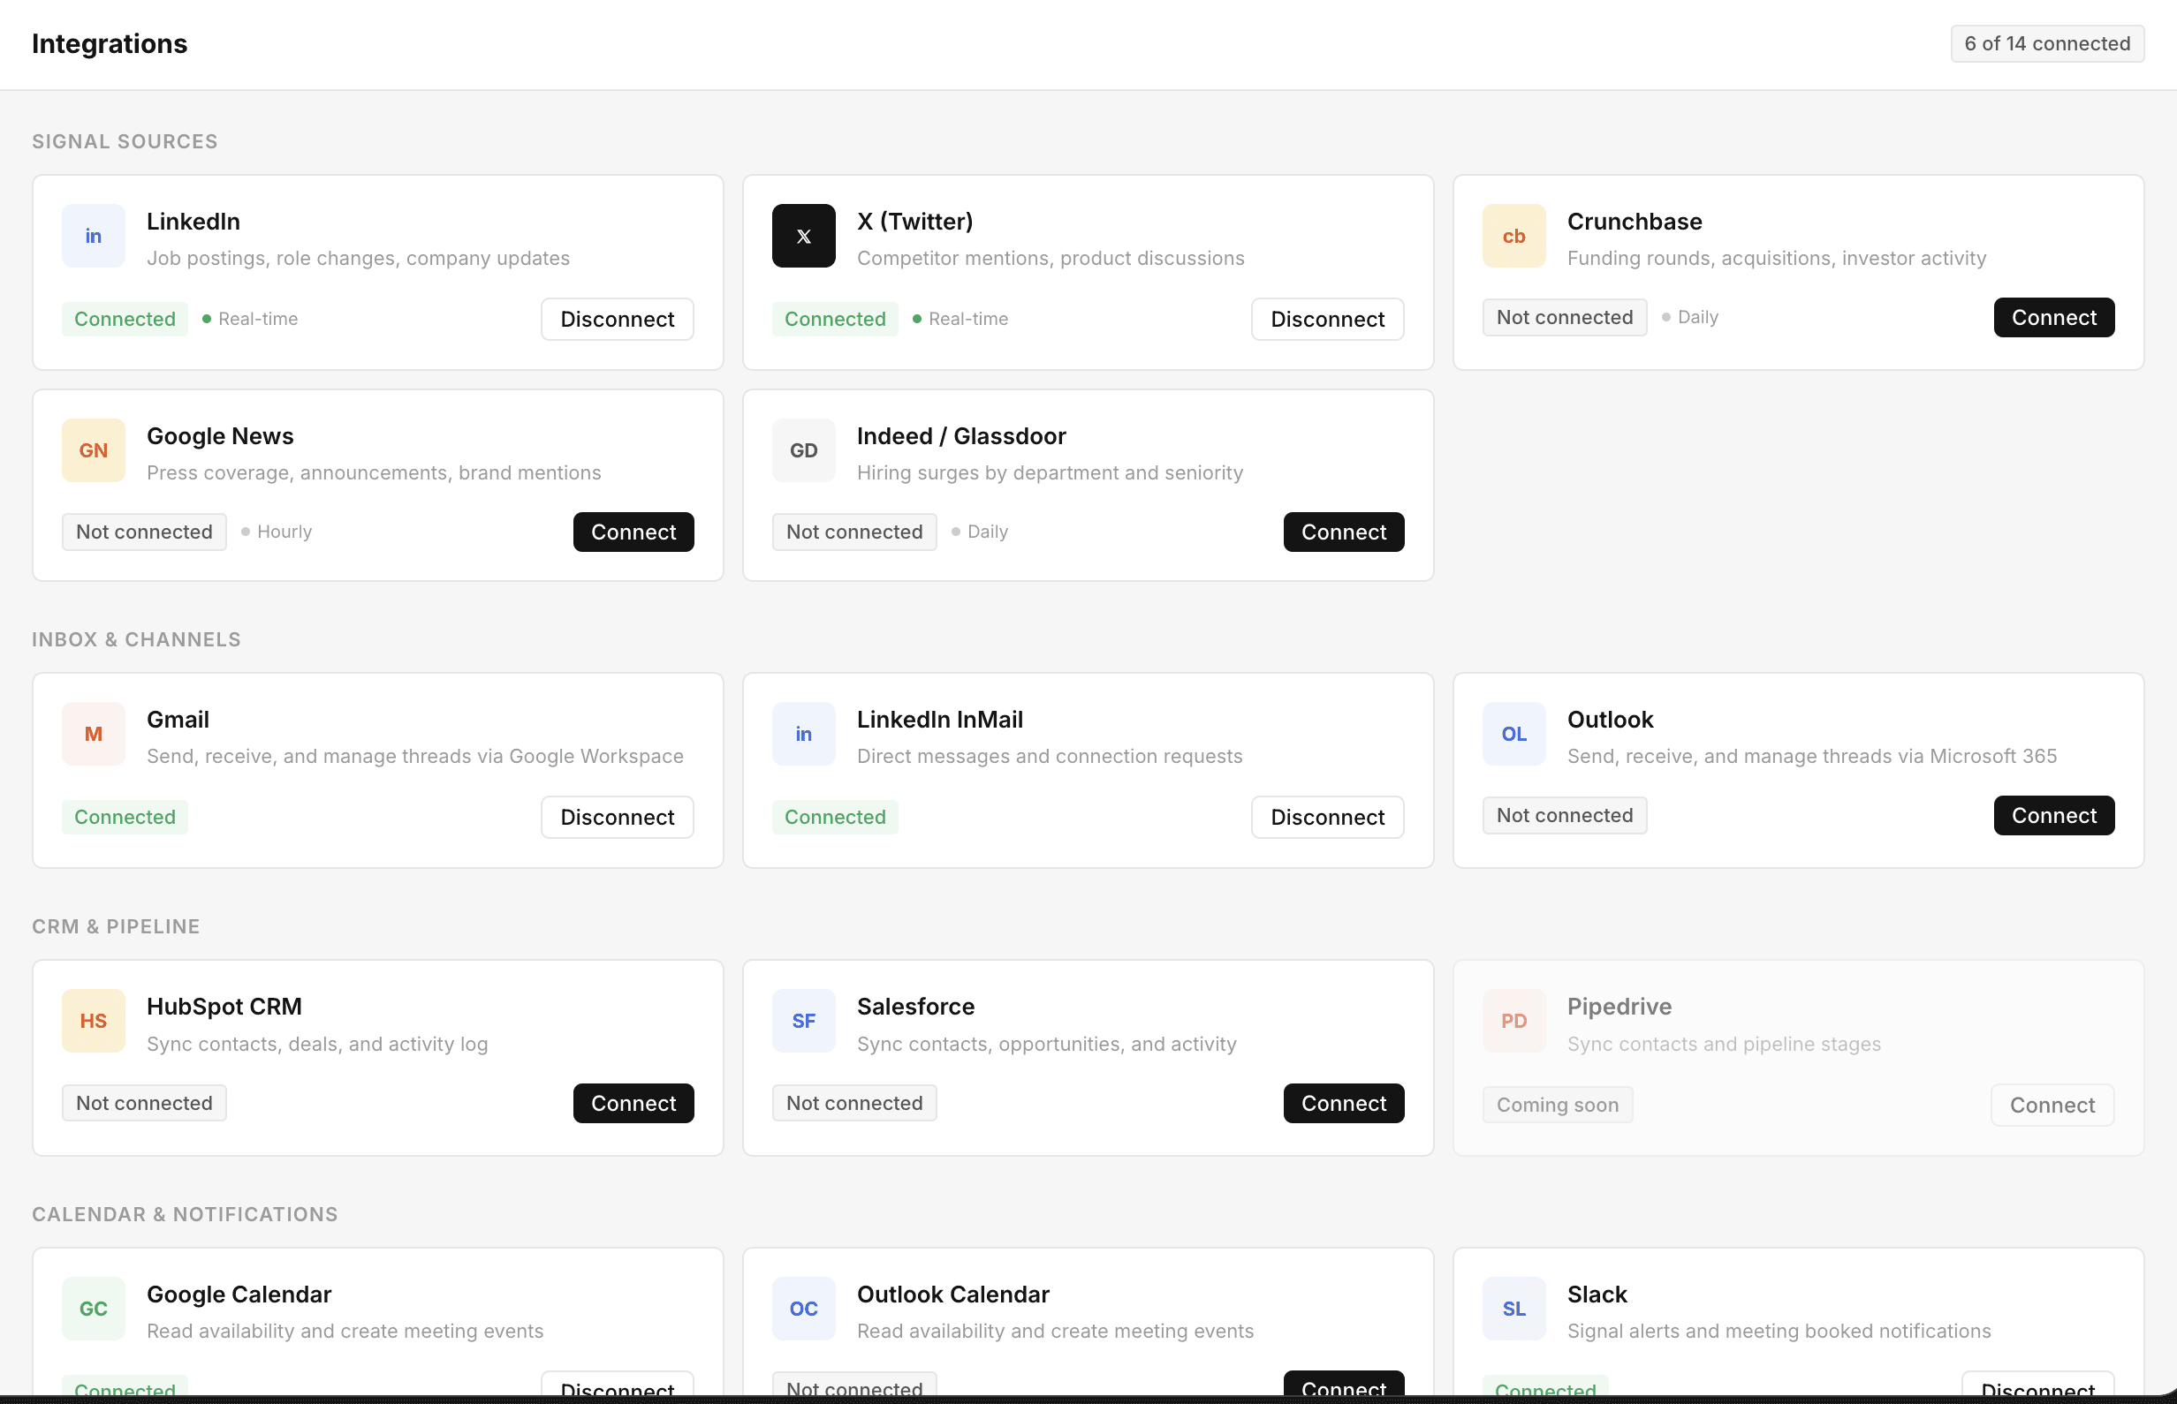2177x1404 pixels.
Task: Click the Slack SL icon
Action: tap(1513, 1309)
